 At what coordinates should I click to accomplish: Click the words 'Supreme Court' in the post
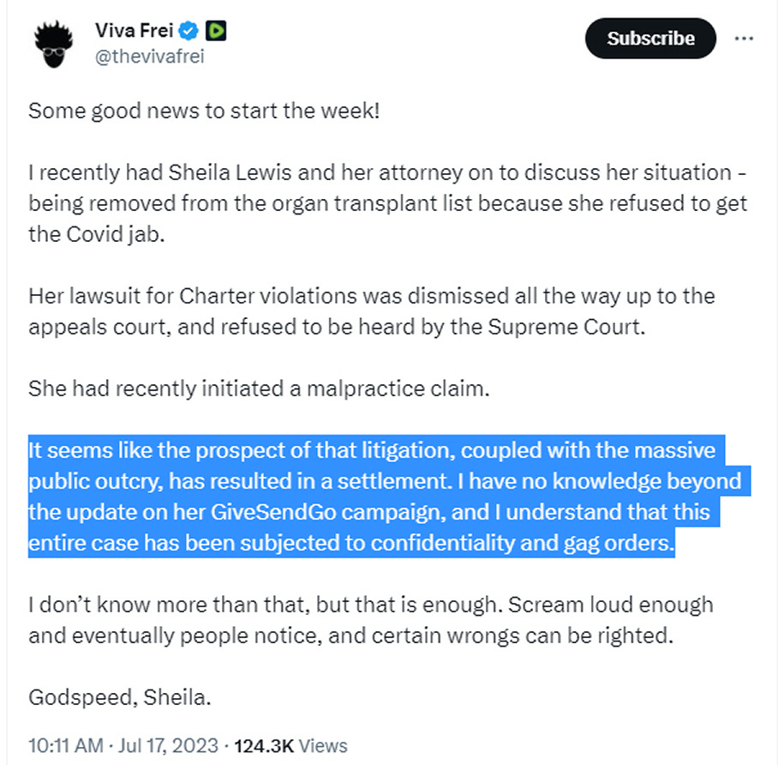566,327
